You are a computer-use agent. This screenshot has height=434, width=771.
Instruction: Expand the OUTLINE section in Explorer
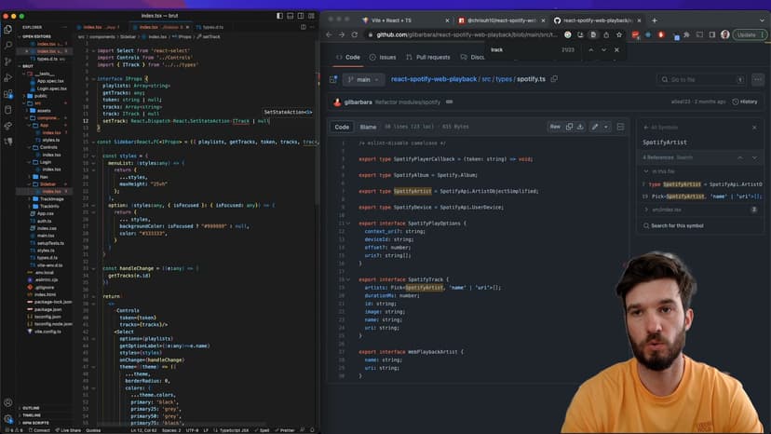click(x=31, y=408)
